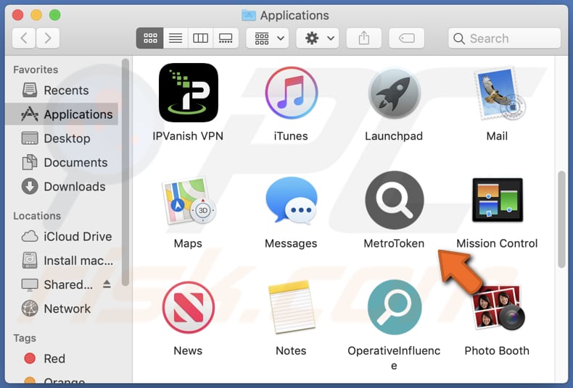Click the Messages name label
This screenshot has width=573, height=388.
click(291, 243)
